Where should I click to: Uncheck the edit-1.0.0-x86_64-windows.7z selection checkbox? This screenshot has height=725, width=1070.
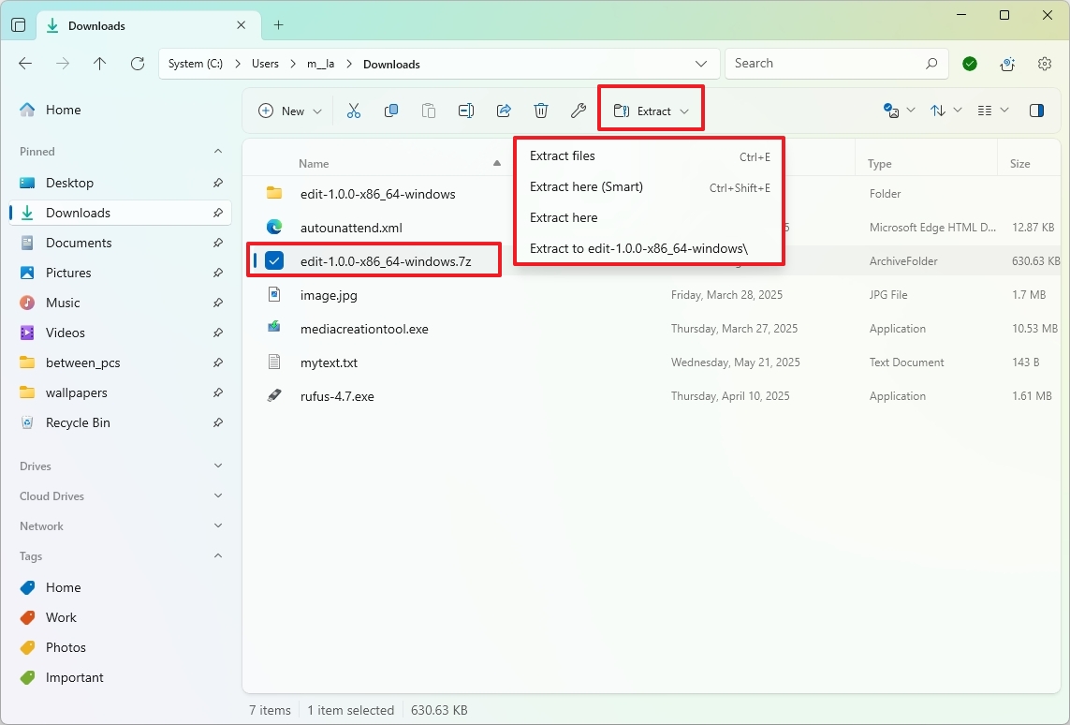[x=272, y=260]
